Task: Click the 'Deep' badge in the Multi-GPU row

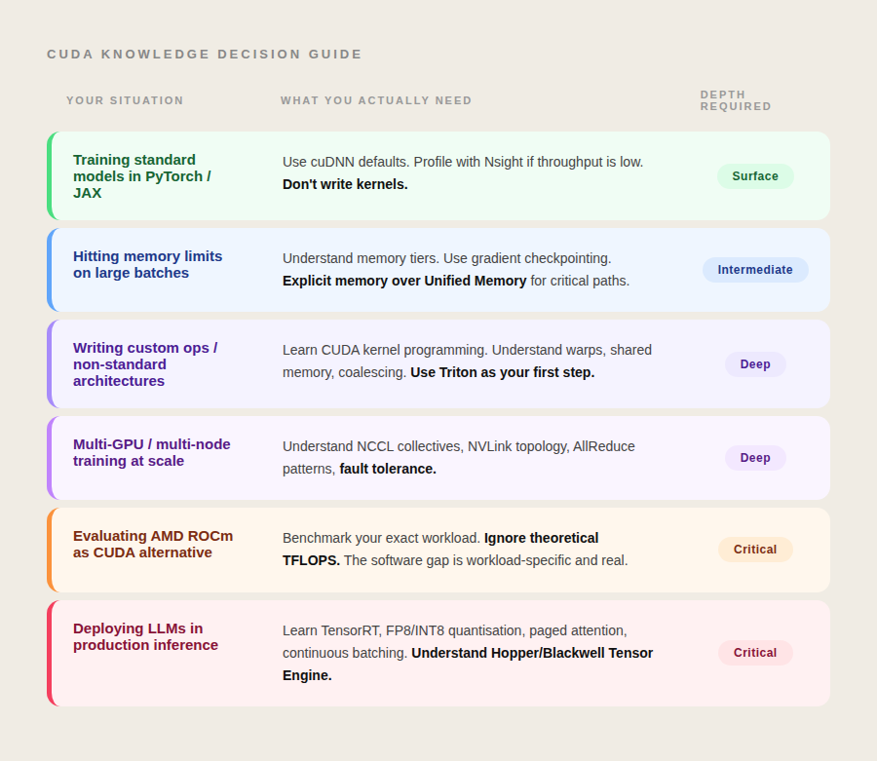Action: coord(755,457)
